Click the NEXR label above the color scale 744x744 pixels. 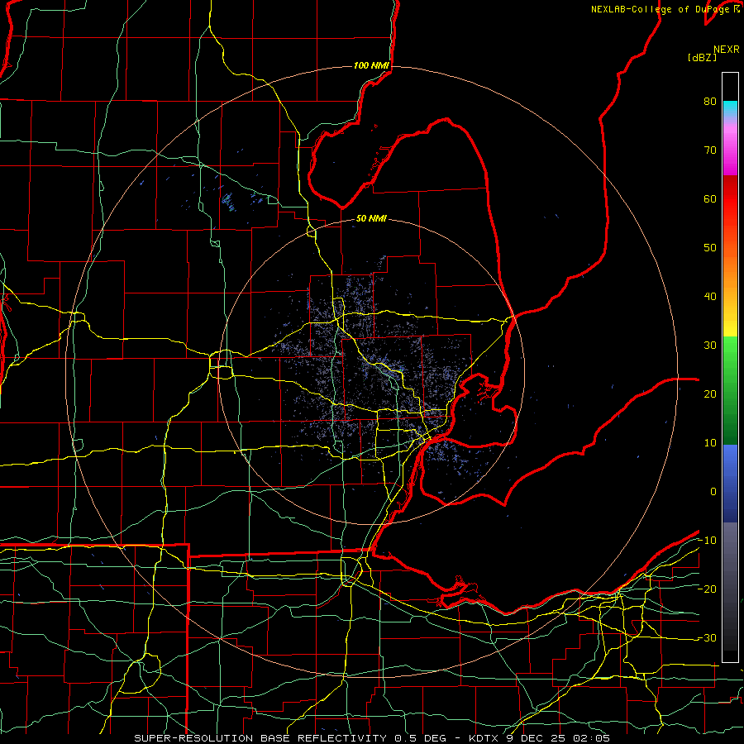coord(726,50)
